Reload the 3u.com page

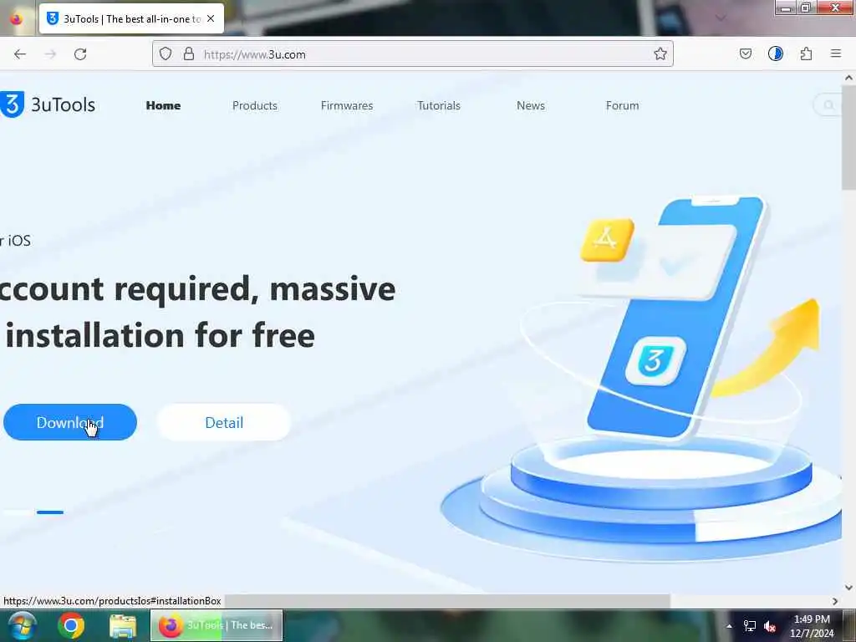click(80, 54)
